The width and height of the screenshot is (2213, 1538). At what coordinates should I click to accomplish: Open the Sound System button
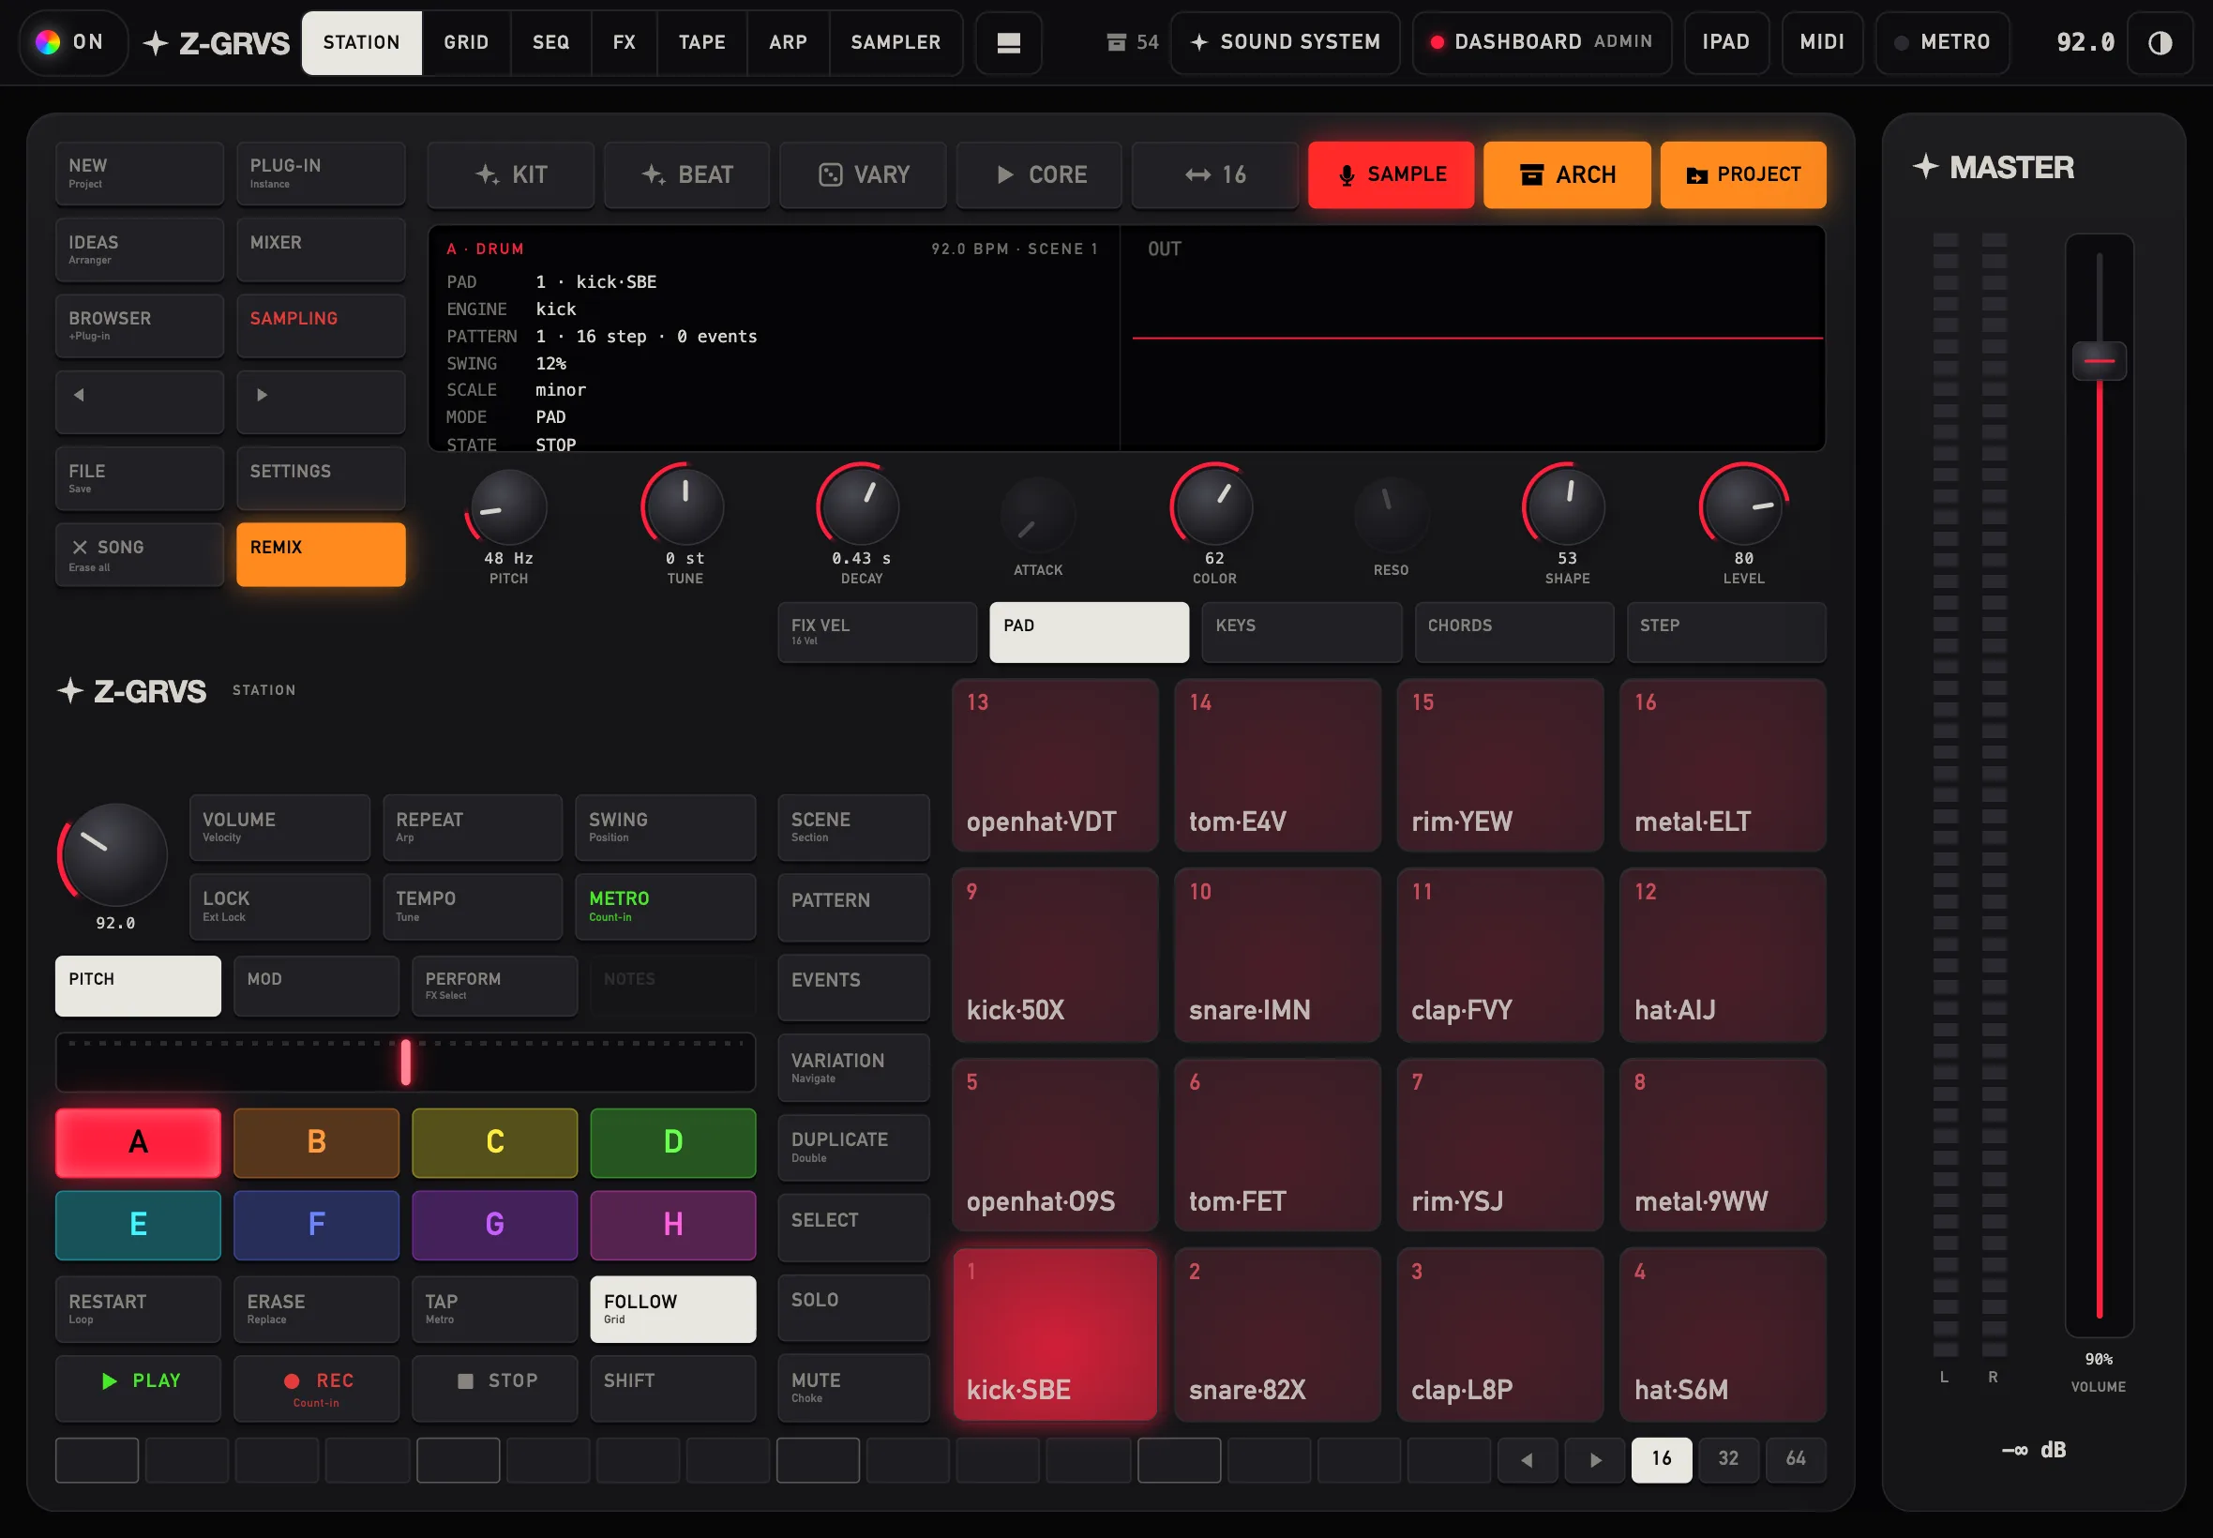[1285, 42]
